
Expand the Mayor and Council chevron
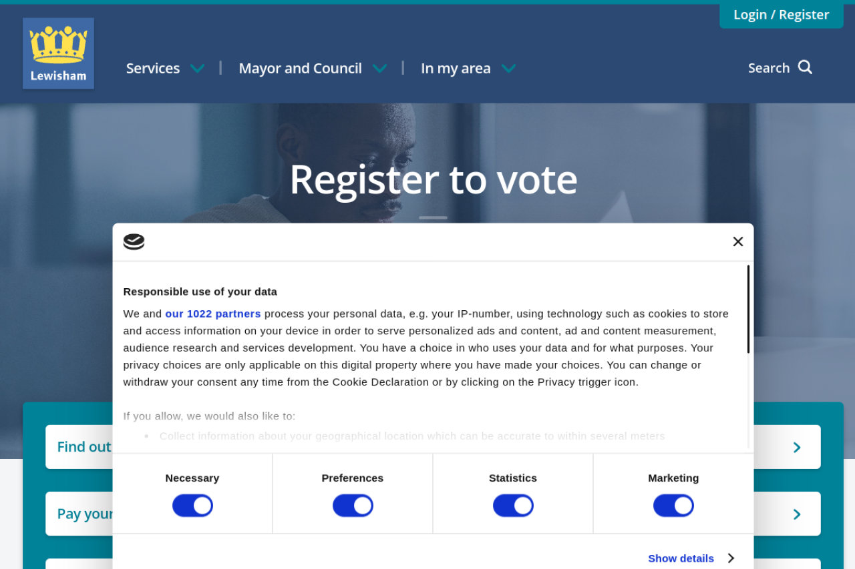pyautogui.click(x=379, y=69)
